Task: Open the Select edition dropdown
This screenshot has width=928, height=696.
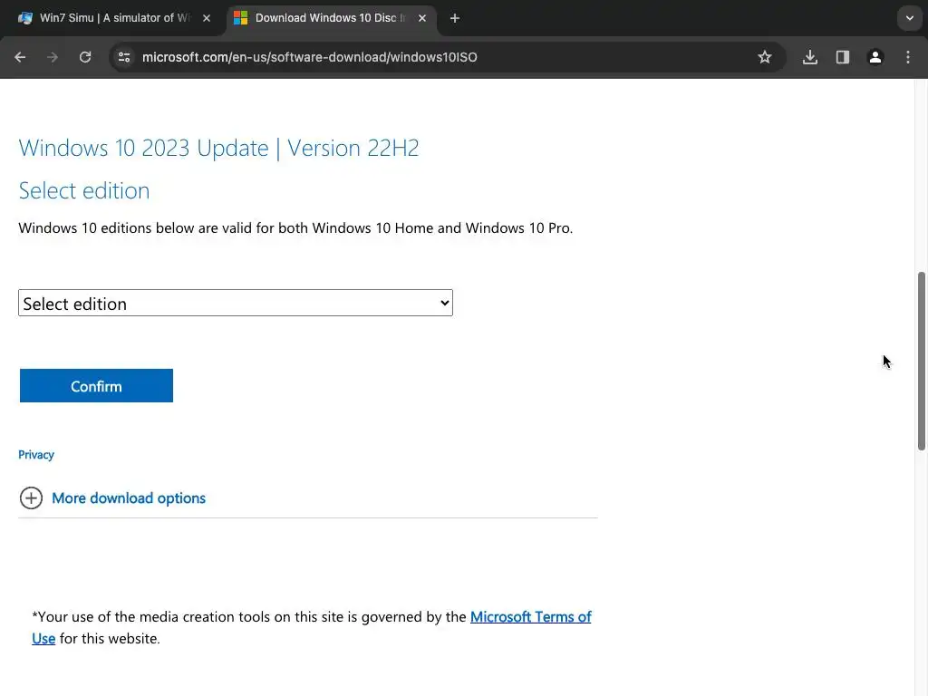Action: pyautogui.click(x=236, y=303)
